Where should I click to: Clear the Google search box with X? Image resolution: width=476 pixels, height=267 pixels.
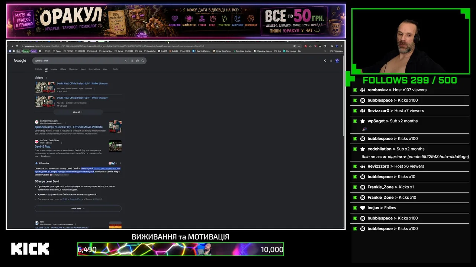pyautogui.click(x=126, y=60)
